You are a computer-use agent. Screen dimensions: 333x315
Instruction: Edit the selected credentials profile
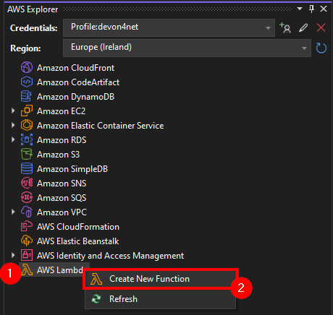(303, 27)
